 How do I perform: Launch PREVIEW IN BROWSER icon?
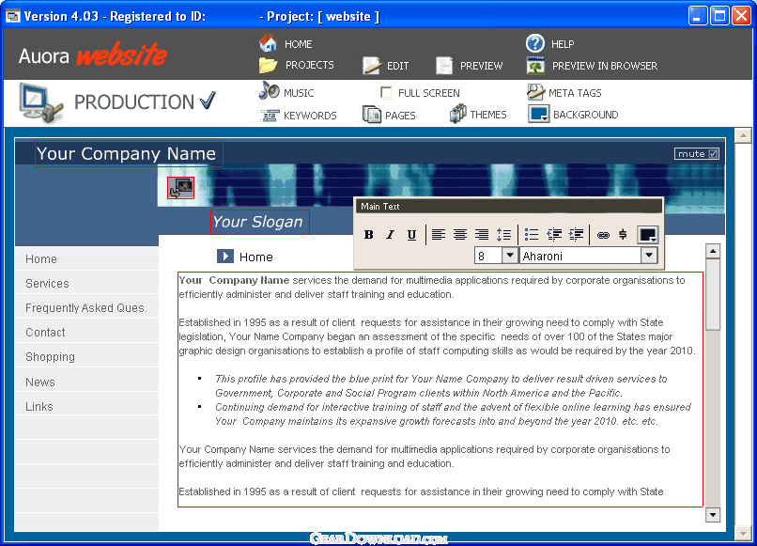[536, 66]
